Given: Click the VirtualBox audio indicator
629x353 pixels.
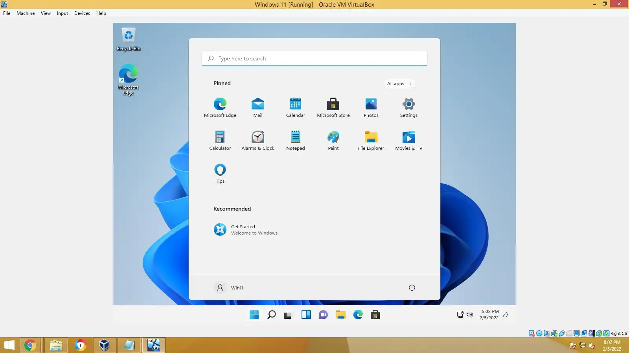Looking at the screenshot, I should [x=547, y=333].
